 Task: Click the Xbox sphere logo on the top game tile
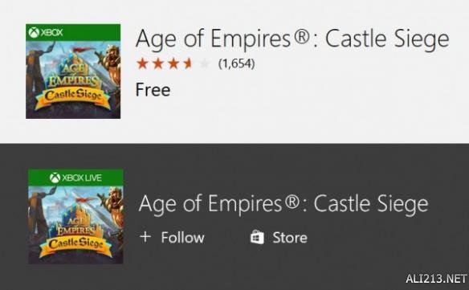click(34, 32)
